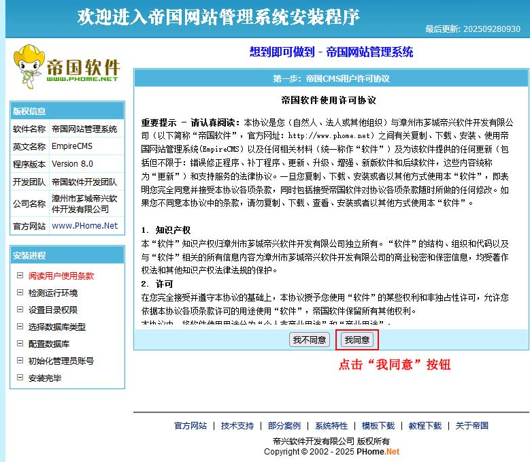Open the 关于帝国 footer link
The image size is (530, 462).
click(x=472, y=426)
